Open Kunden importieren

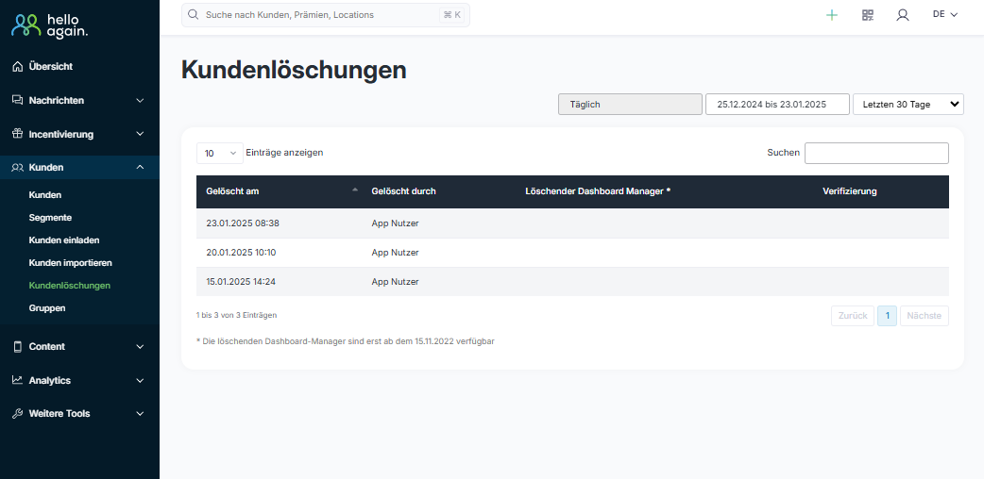[x=70, y=263]
